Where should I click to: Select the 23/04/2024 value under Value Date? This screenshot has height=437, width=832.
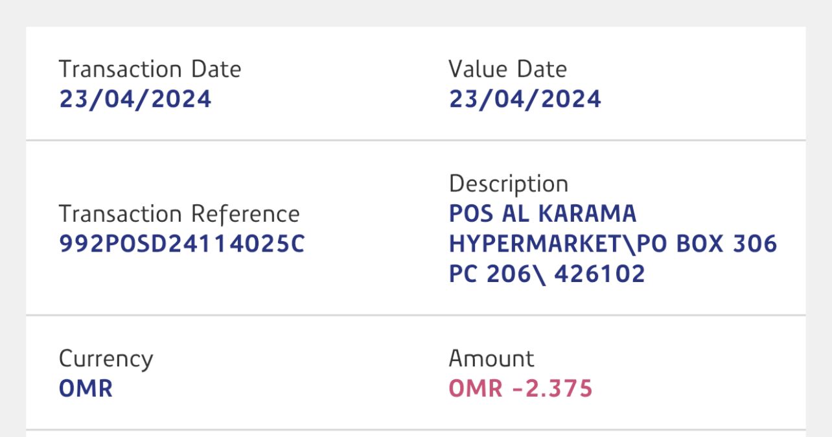(525, 99)
